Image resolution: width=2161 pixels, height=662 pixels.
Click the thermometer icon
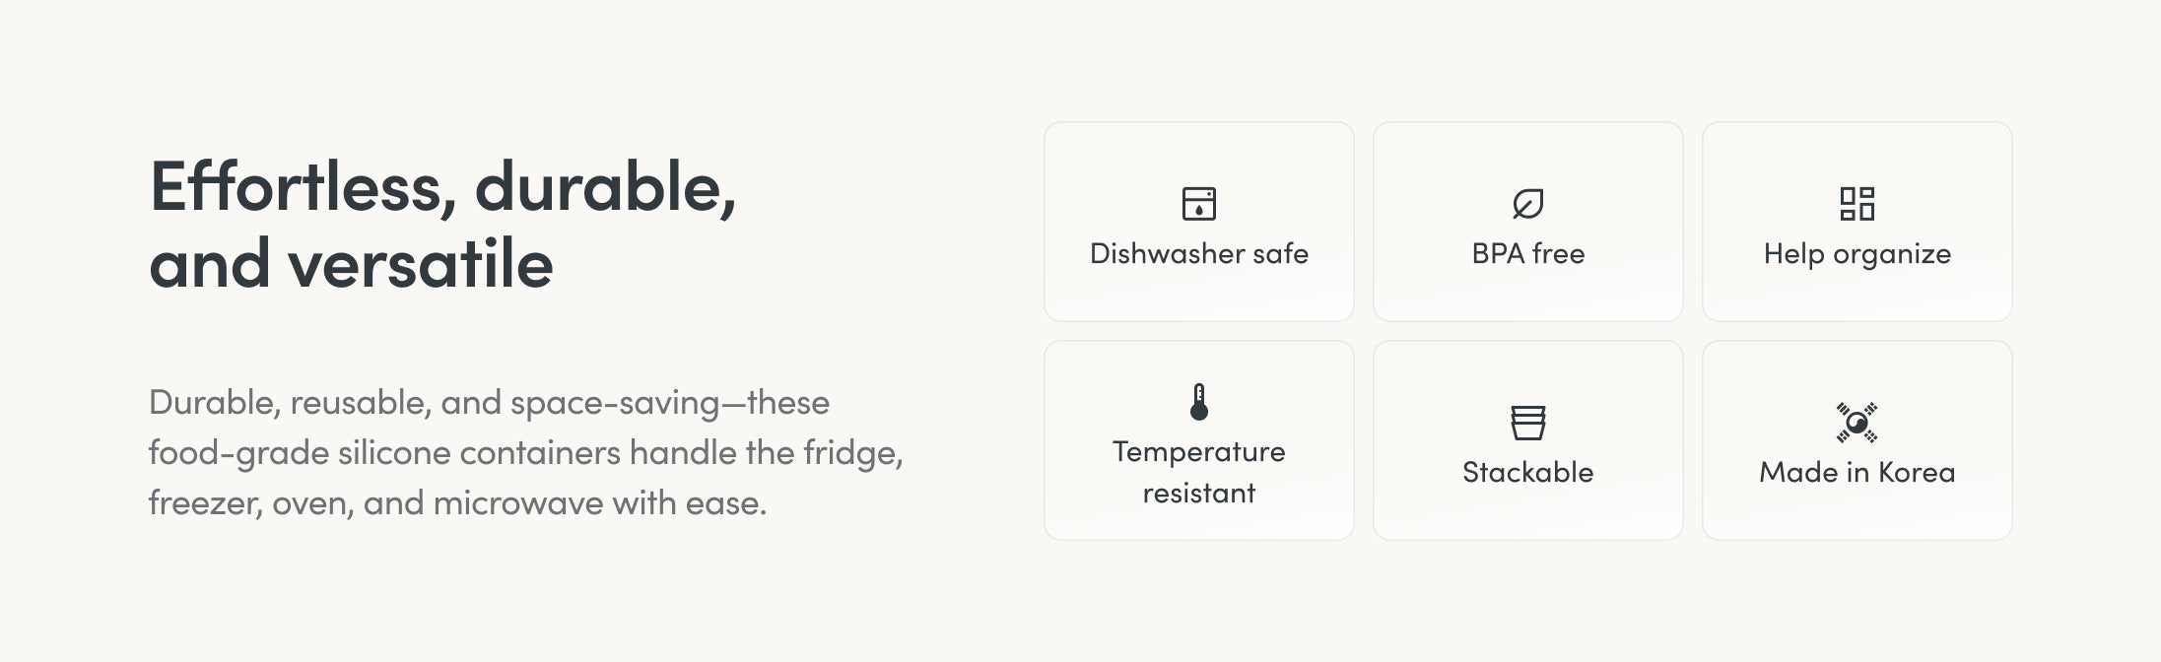tap(1198, 402)
